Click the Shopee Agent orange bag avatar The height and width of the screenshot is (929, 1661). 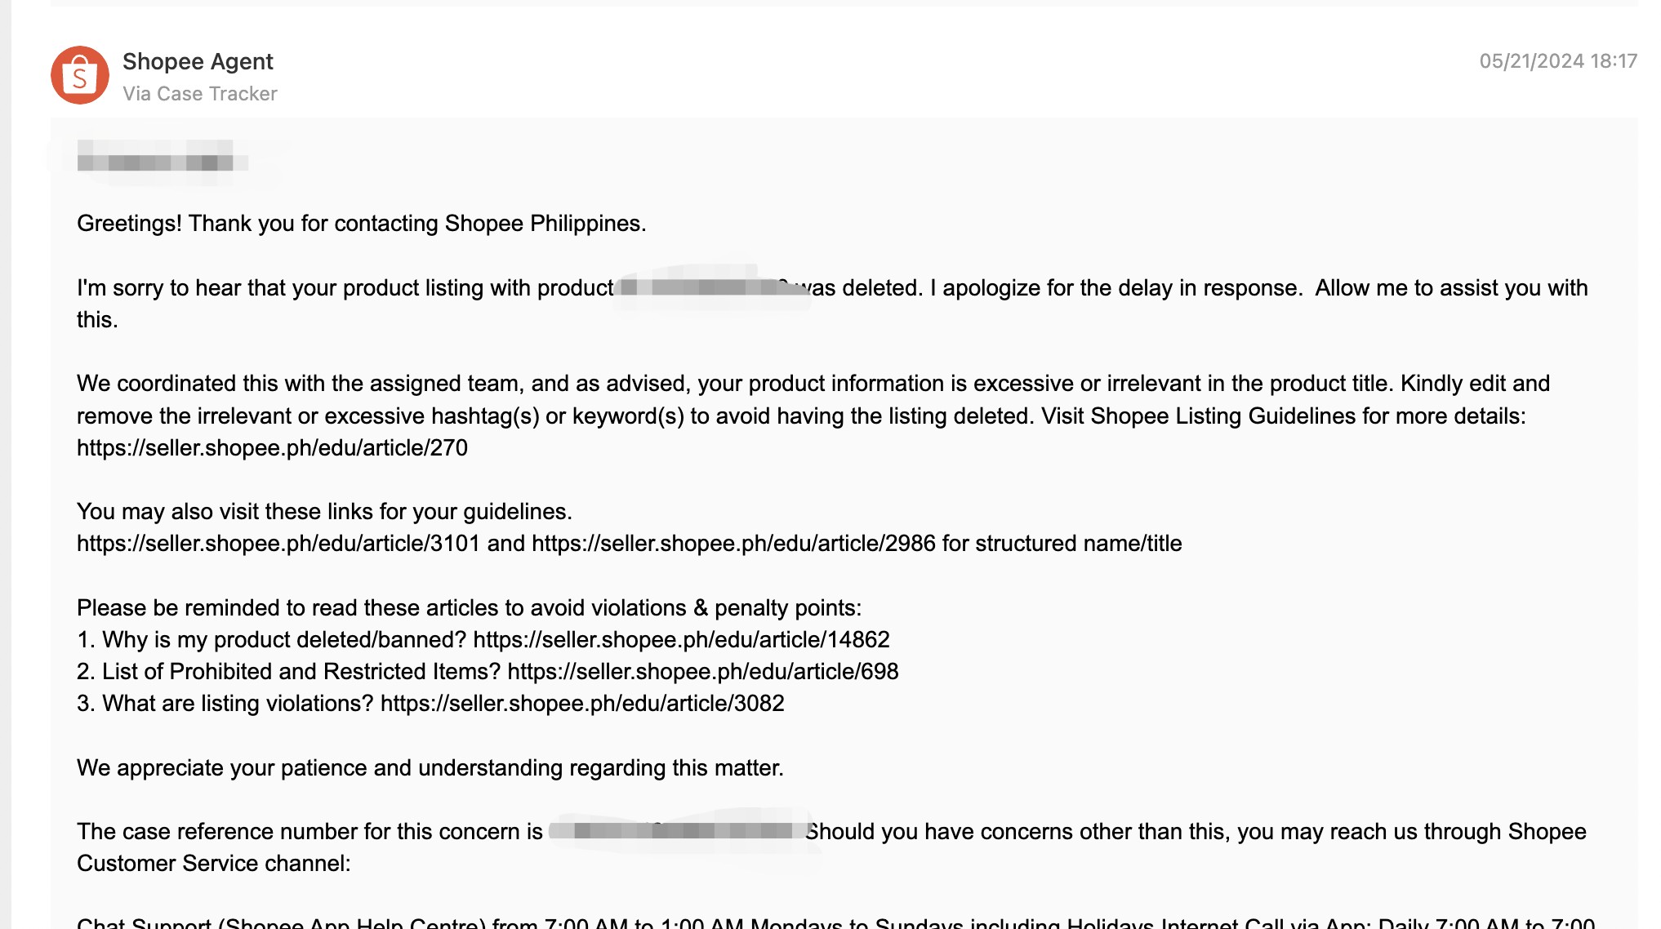tap(80, 75)
